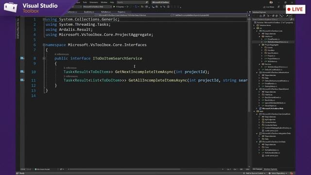311x175 pixels.
Task: Click Select Repository in status bar
Action: (x=277, y=174)
